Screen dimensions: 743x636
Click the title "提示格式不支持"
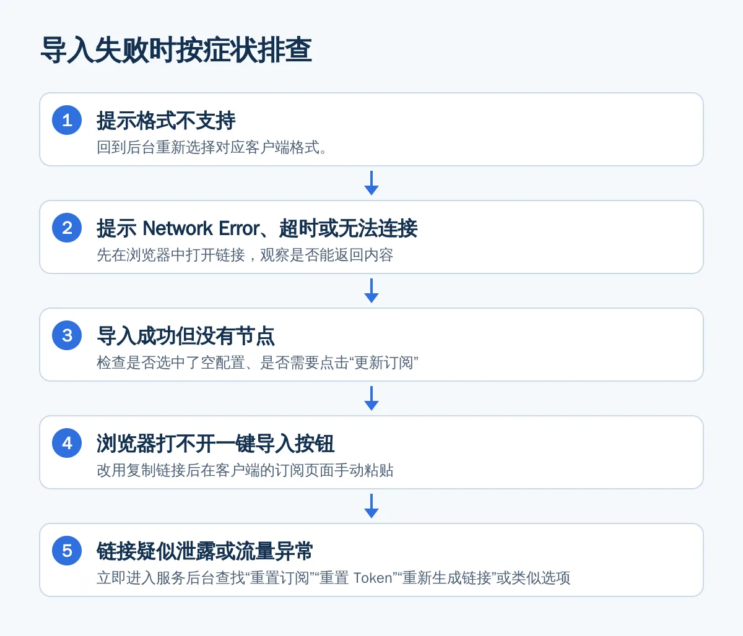(166, 121)
